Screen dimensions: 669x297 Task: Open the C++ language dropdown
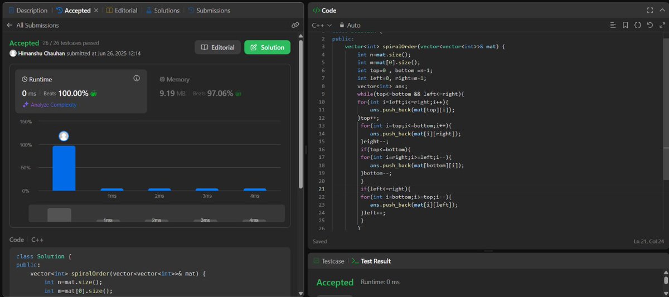tap(322, 25)
